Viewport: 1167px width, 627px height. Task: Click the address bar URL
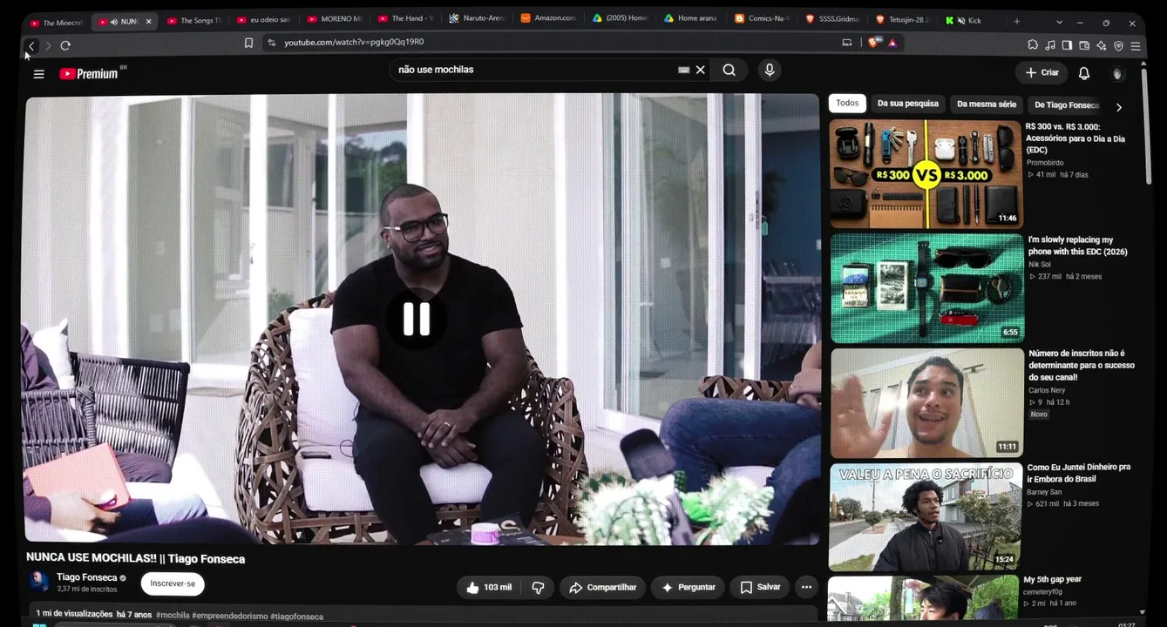pyautogui.click(x=354, y=42)
